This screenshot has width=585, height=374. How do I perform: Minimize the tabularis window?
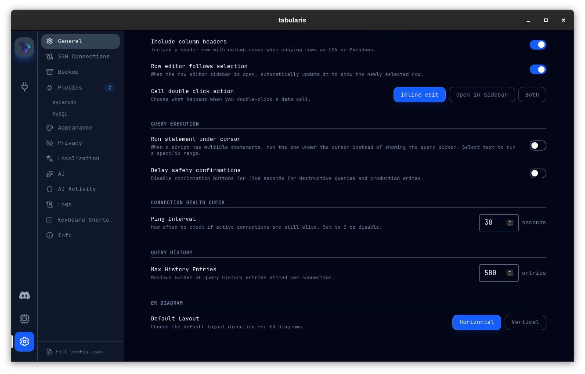[x=528, y=20]
